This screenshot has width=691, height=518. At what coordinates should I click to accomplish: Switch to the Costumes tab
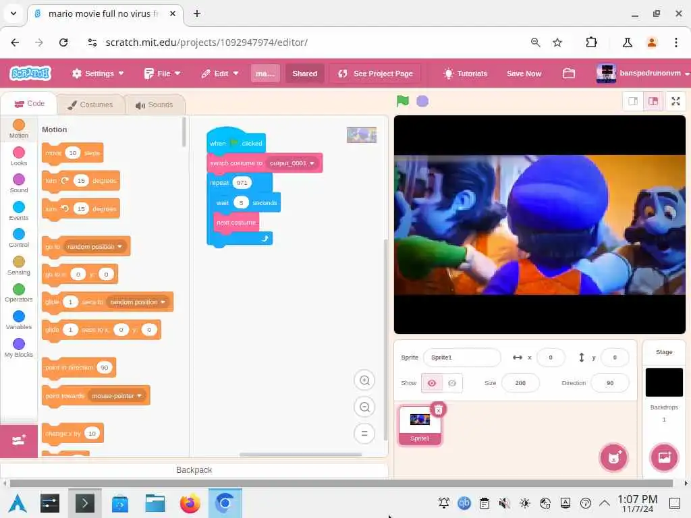90,105
